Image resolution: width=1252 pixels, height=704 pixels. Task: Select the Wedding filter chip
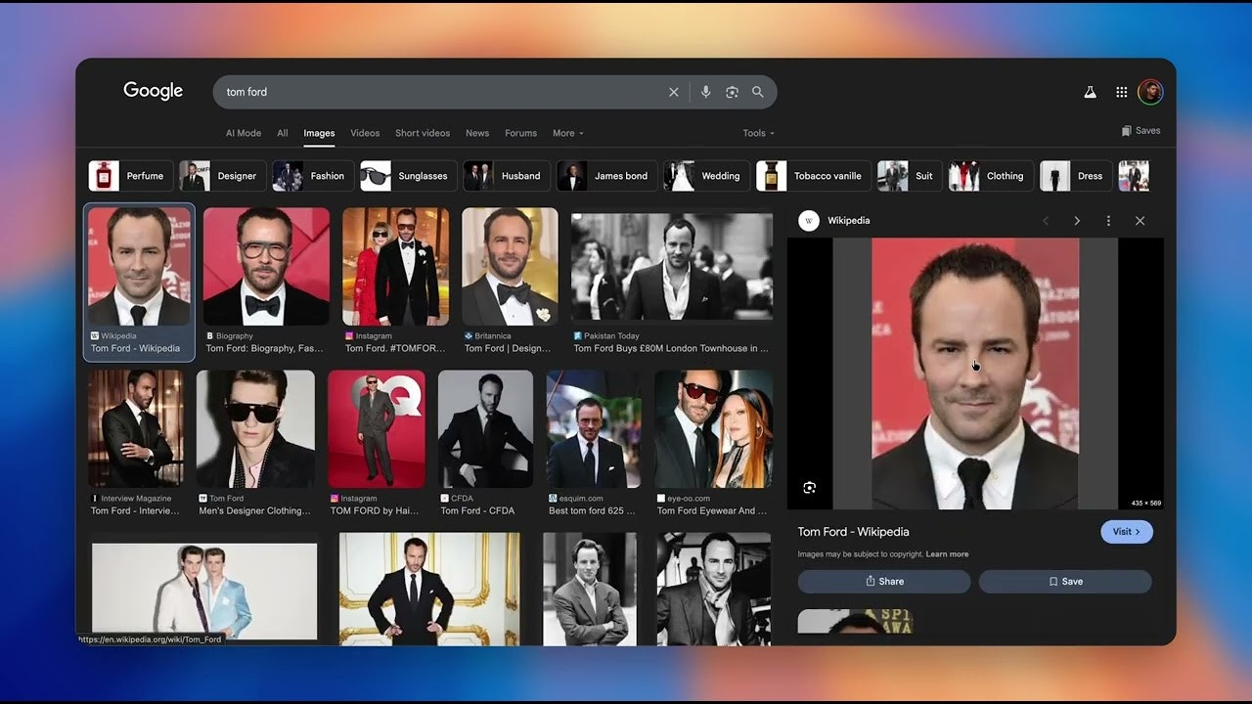(706, 176)
